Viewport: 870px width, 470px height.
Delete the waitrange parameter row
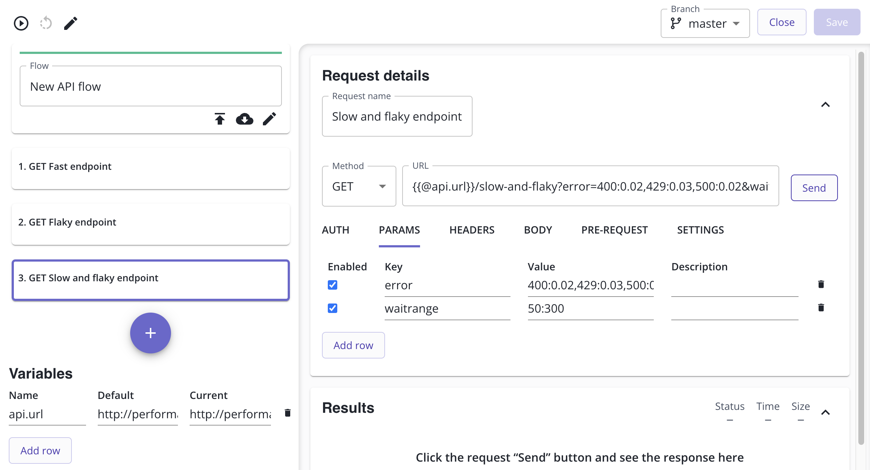pos(821,308)
